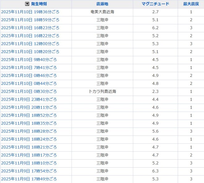Select the 2025年11月9日 18時28分ごろ earthquake entry
This screenshot has width=204, height=183.
point(29,131)
